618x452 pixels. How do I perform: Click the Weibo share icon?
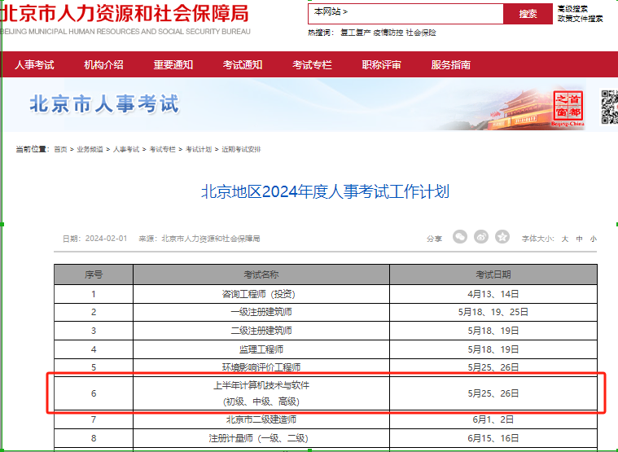click(481, 237)
